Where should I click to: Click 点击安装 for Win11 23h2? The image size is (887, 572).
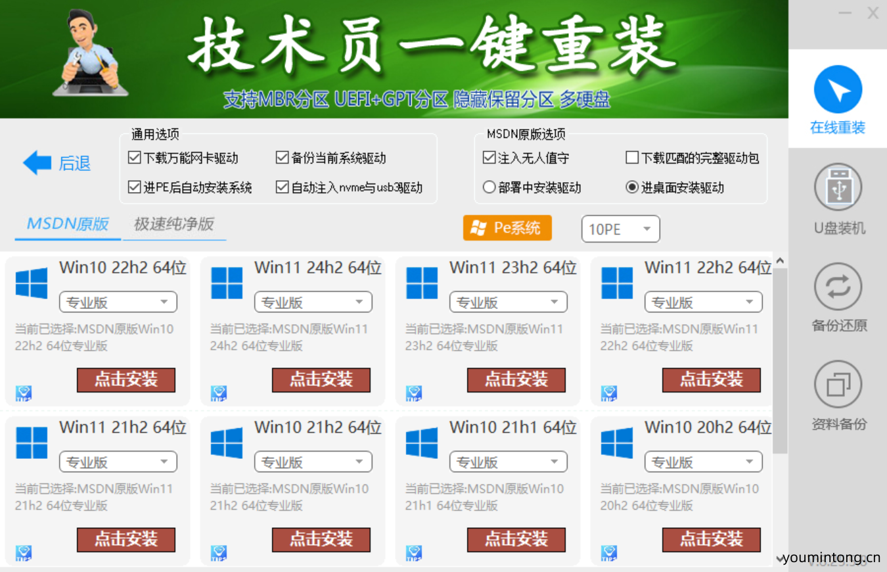(516, 380)
